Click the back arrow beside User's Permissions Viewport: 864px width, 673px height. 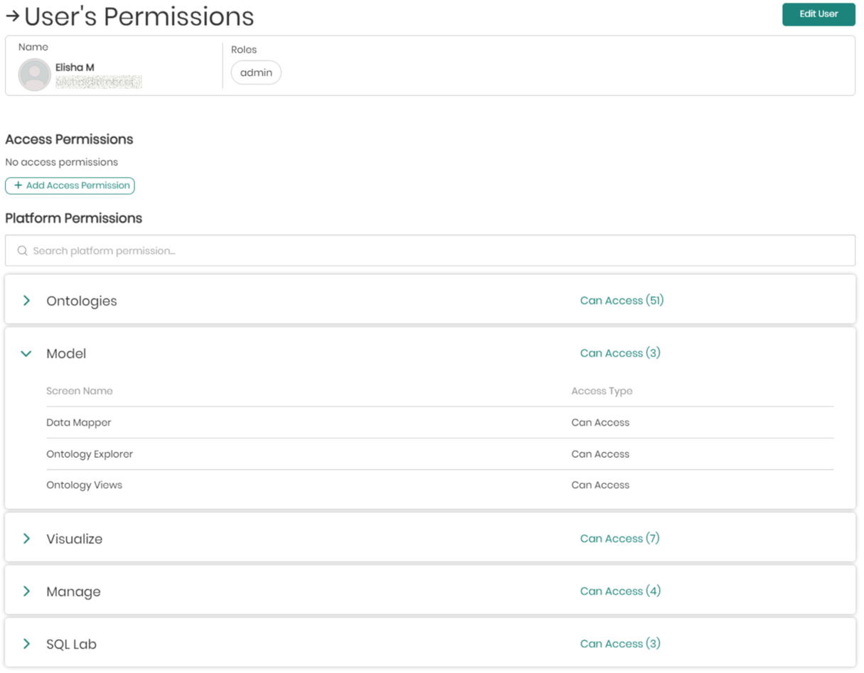(12, 16)
